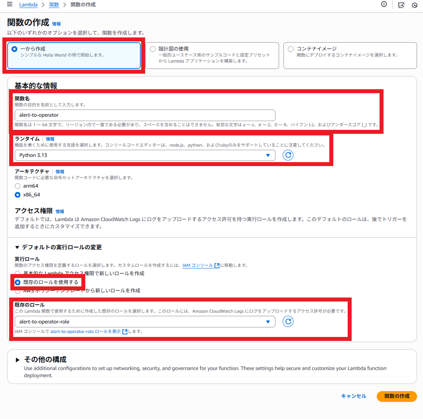Go to Lambda in the breadcrumb
This screenshot has height=419, width=423.
tap(28, 5)
